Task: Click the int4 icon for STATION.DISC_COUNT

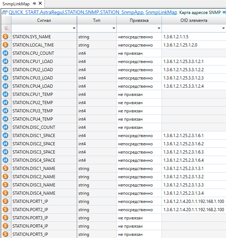Action: tap(5, 127)
